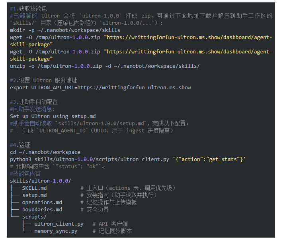
Task: Select boundaries.md in the file tree
Action: tap(42, 209)
